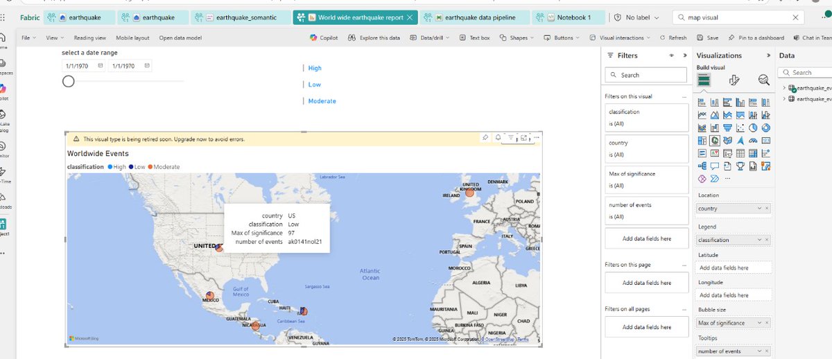
Task: Click Explore this data
Action: click(374, 38)
